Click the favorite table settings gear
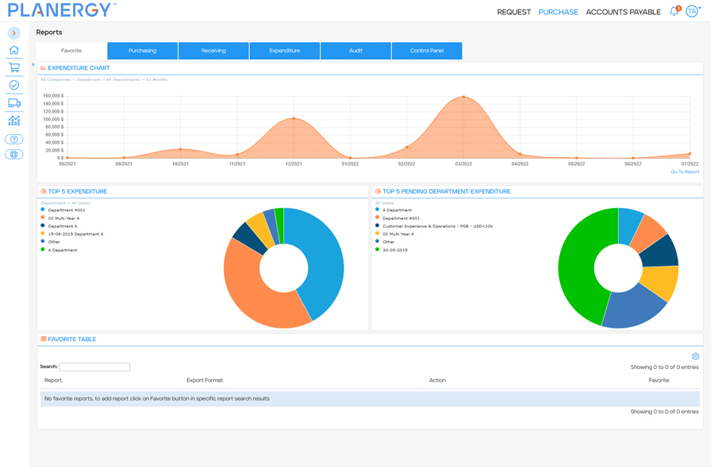 [696, 357]
